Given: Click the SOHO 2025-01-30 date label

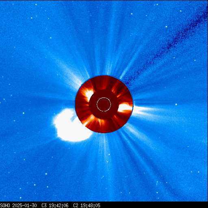Looking at the screenshot, I should click(x=18, y=206).
